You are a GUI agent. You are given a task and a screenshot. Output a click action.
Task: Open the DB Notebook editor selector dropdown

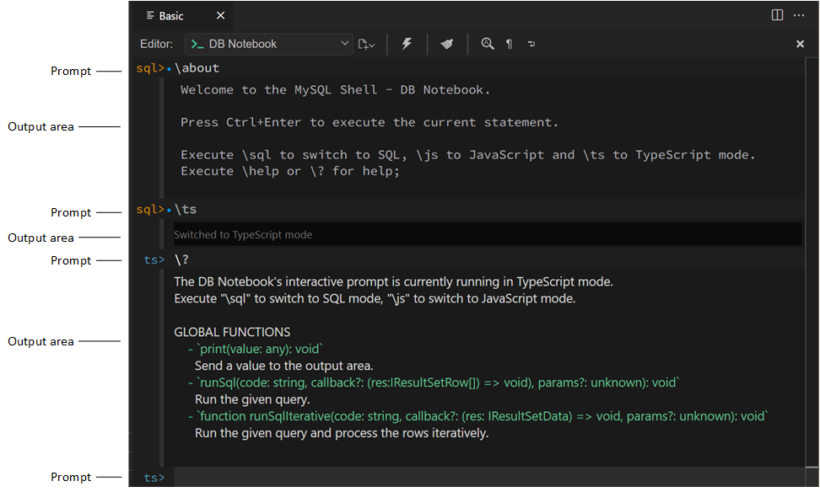[268, 44]
